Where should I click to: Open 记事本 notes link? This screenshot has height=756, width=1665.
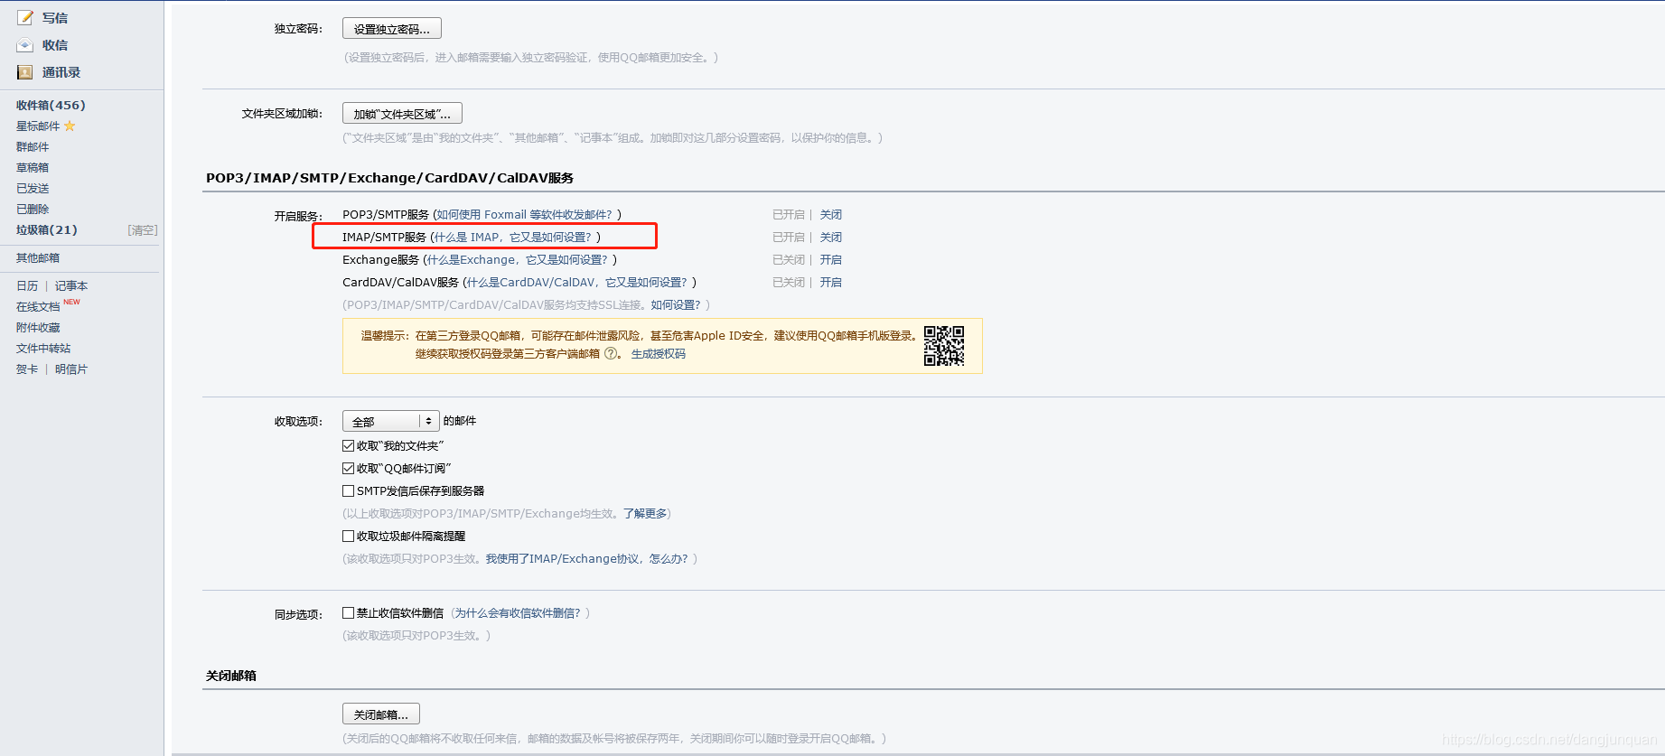point(71,286)
